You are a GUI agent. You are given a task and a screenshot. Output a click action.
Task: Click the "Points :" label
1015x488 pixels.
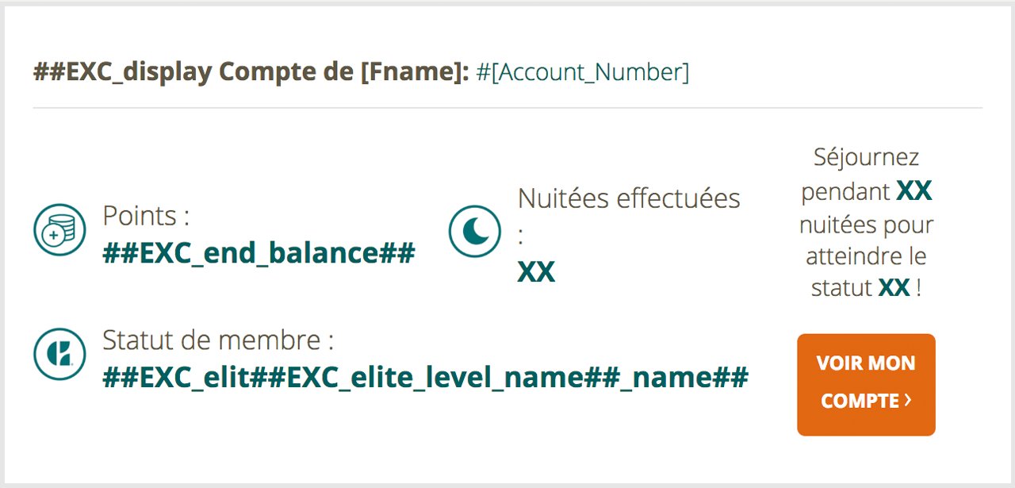[x=146, y=216]
